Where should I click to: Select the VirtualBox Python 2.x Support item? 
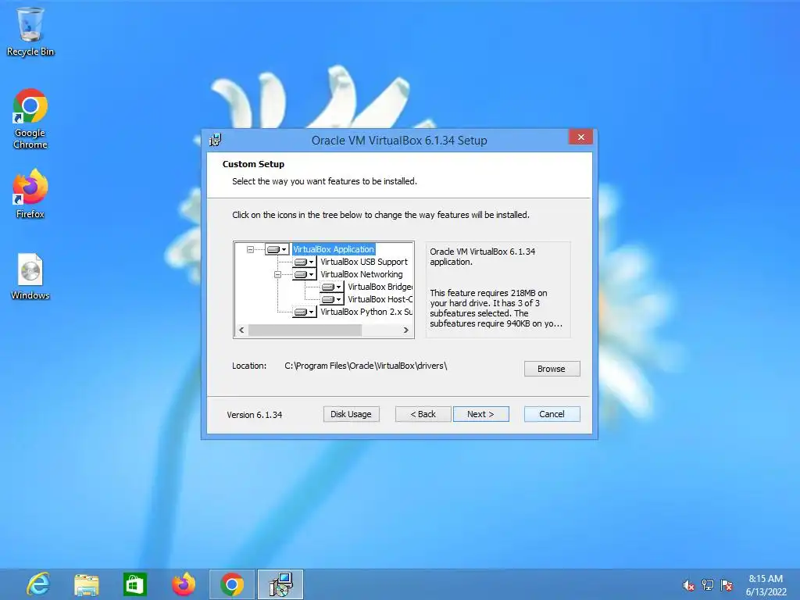(x=366, y=312)
